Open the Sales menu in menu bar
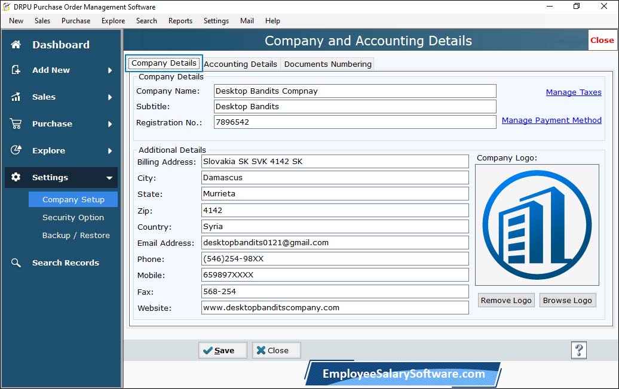The width and height of the screenshot is (619, 389). pyautogui.click(x=42, y=21)
